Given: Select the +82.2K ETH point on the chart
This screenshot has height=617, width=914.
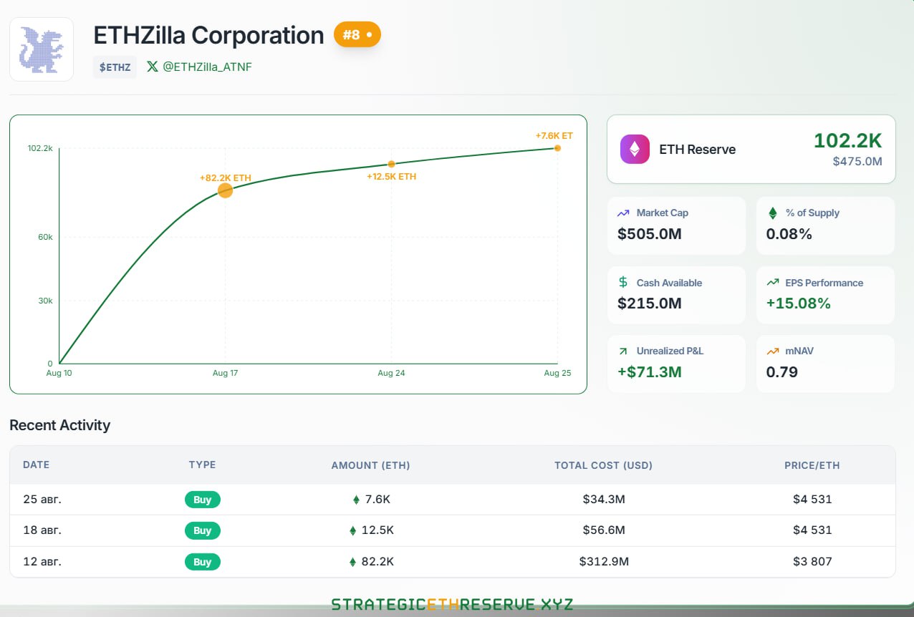Looking at the screenshot, I should [x=225, y=190].
